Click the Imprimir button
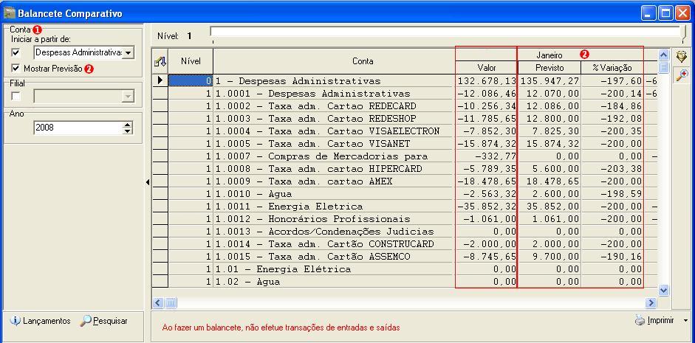 (x=654, y=320)
